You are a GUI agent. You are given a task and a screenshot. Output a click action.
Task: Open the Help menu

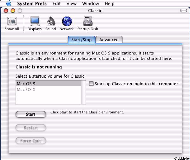109,3
